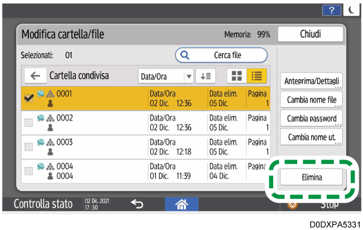Toggle sort order direction icon
Image resolution: width=363 pixels, height=230 pixels.
(x=204, y=76)
